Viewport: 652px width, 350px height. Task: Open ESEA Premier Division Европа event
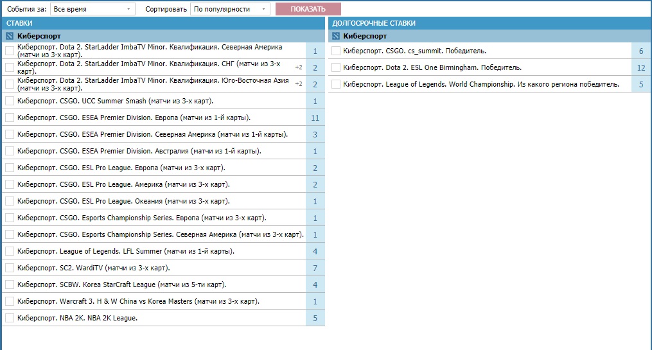134,118
